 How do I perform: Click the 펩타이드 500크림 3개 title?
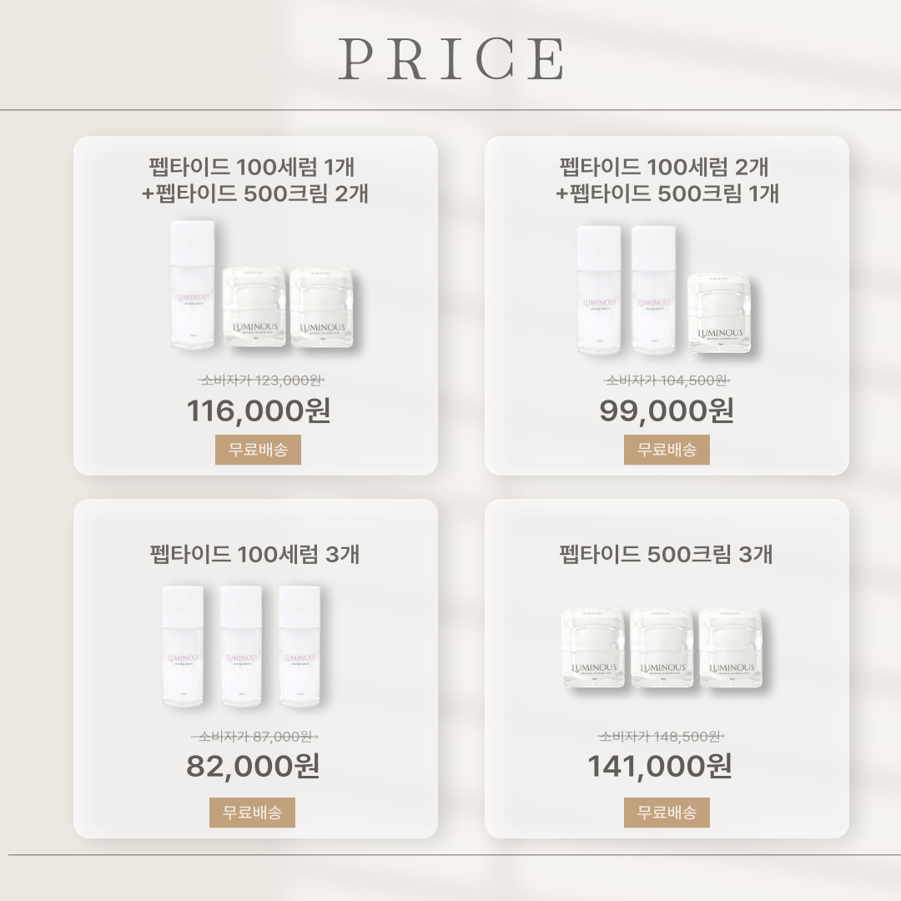coord(666,554)
